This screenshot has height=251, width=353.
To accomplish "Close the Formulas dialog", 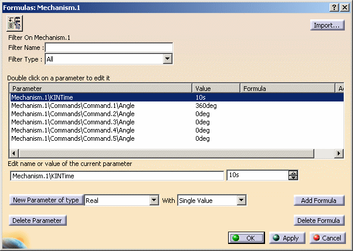I will click(x=345, y=8).
